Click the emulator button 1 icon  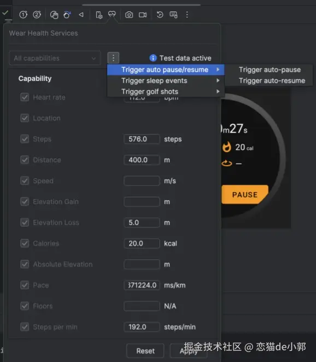(23, 15)
